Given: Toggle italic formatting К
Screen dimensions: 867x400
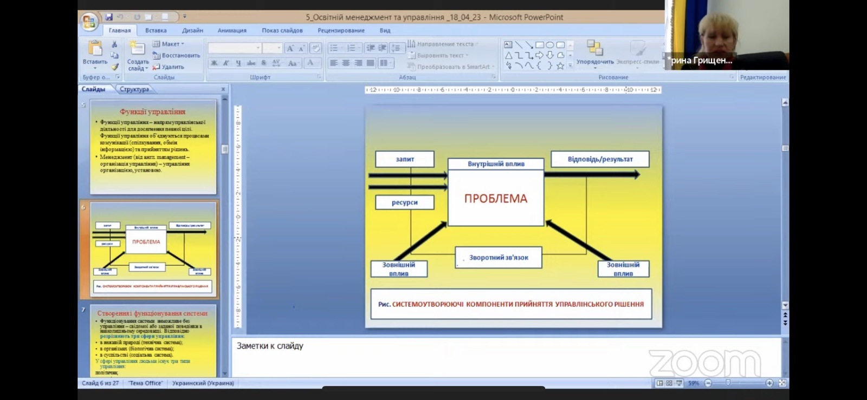Looking at the screenshot, I should pyautogui.click(x=226, y=63).
